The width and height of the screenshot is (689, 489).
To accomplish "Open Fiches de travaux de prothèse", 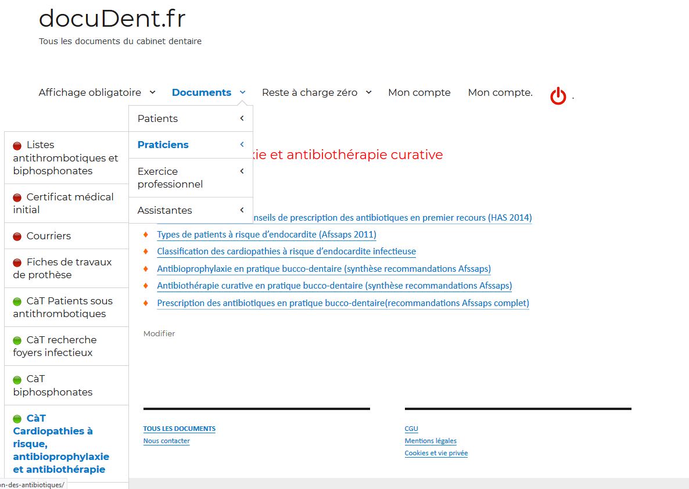I will (62, 268).
